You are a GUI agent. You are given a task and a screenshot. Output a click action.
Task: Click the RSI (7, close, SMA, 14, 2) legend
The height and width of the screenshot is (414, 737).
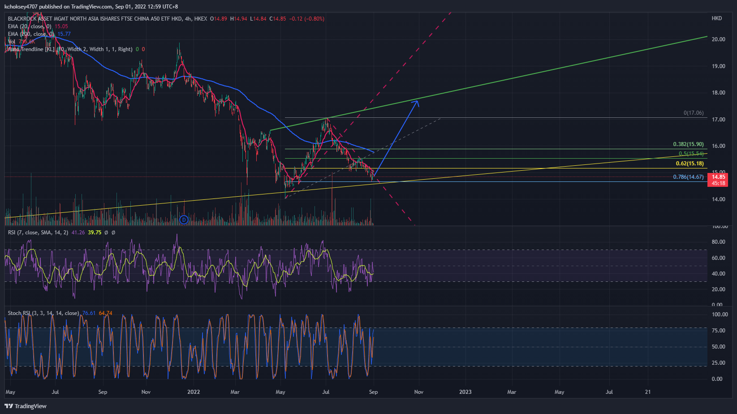pyautogui.click(x=38, y=233)
